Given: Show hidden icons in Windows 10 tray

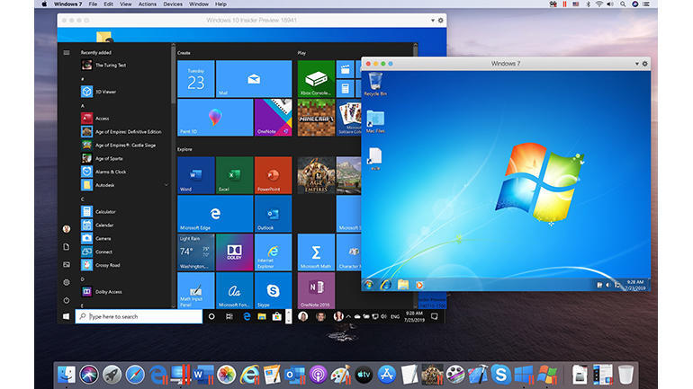Looking at the screenshot, I should point(348,316).
